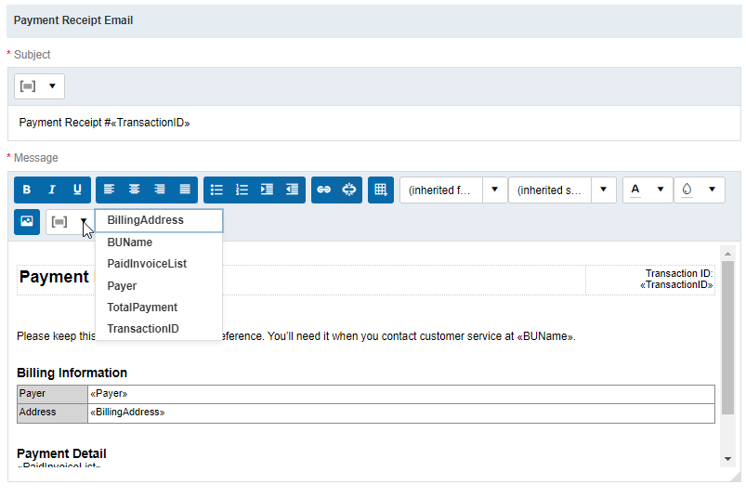Click the remove link icon
The height and width of the screenshot is (498, 746).
coord(349,190)
